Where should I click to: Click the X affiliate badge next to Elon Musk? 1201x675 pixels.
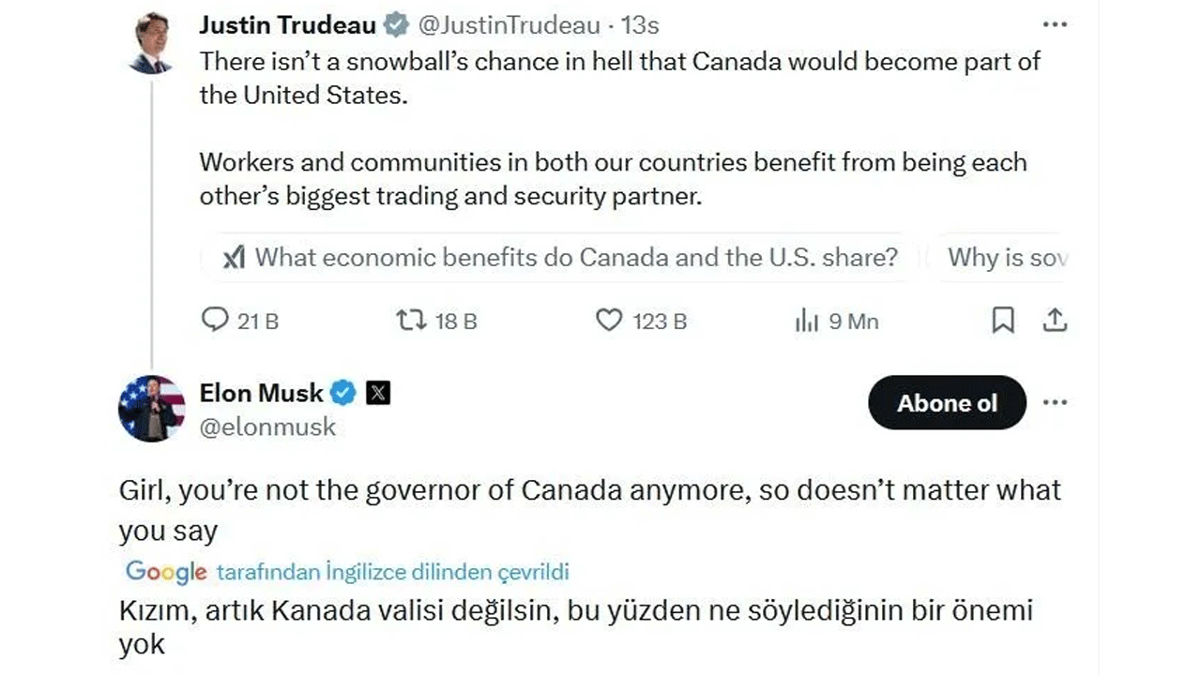click(x=377, y=393)
